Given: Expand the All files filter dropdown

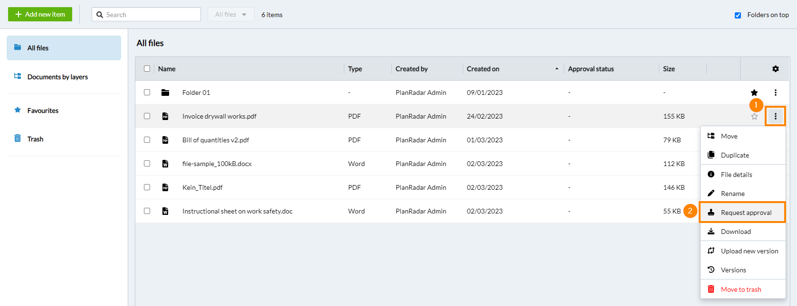Looking at the screenshot, I should tap(231, 15).
